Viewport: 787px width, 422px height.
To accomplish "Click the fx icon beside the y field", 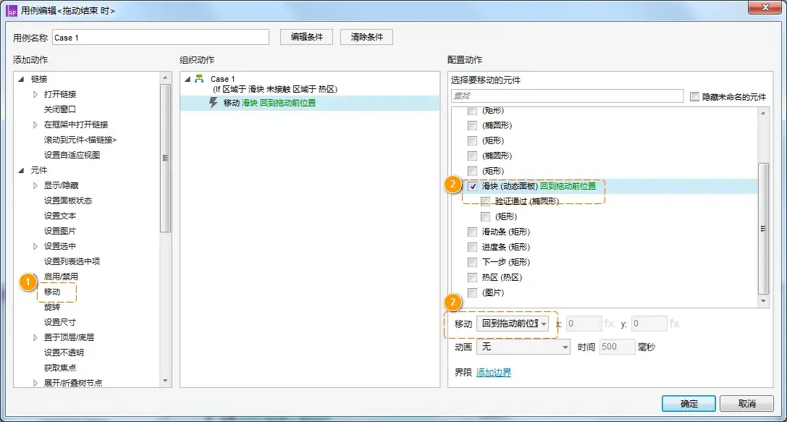I will [x=676, y=324].
